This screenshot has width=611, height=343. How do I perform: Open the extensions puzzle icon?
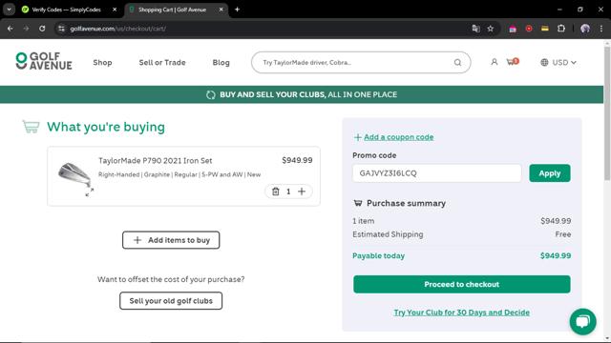click(x=561, y=29)
